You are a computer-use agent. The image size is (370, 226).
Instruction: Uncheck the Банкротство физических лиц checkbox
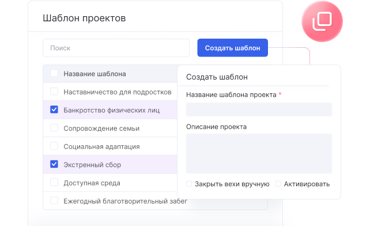[x=54, y=110]
